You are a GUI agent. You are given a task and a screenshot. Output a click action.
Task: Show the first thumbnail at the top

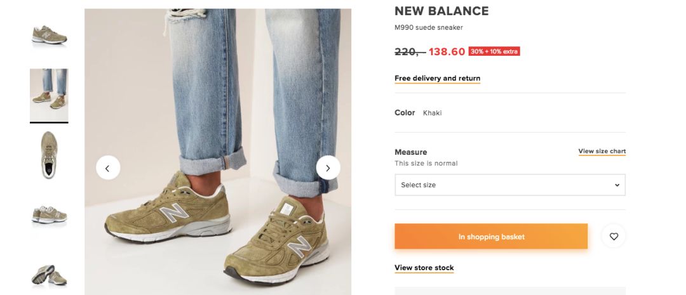[49, 35]
